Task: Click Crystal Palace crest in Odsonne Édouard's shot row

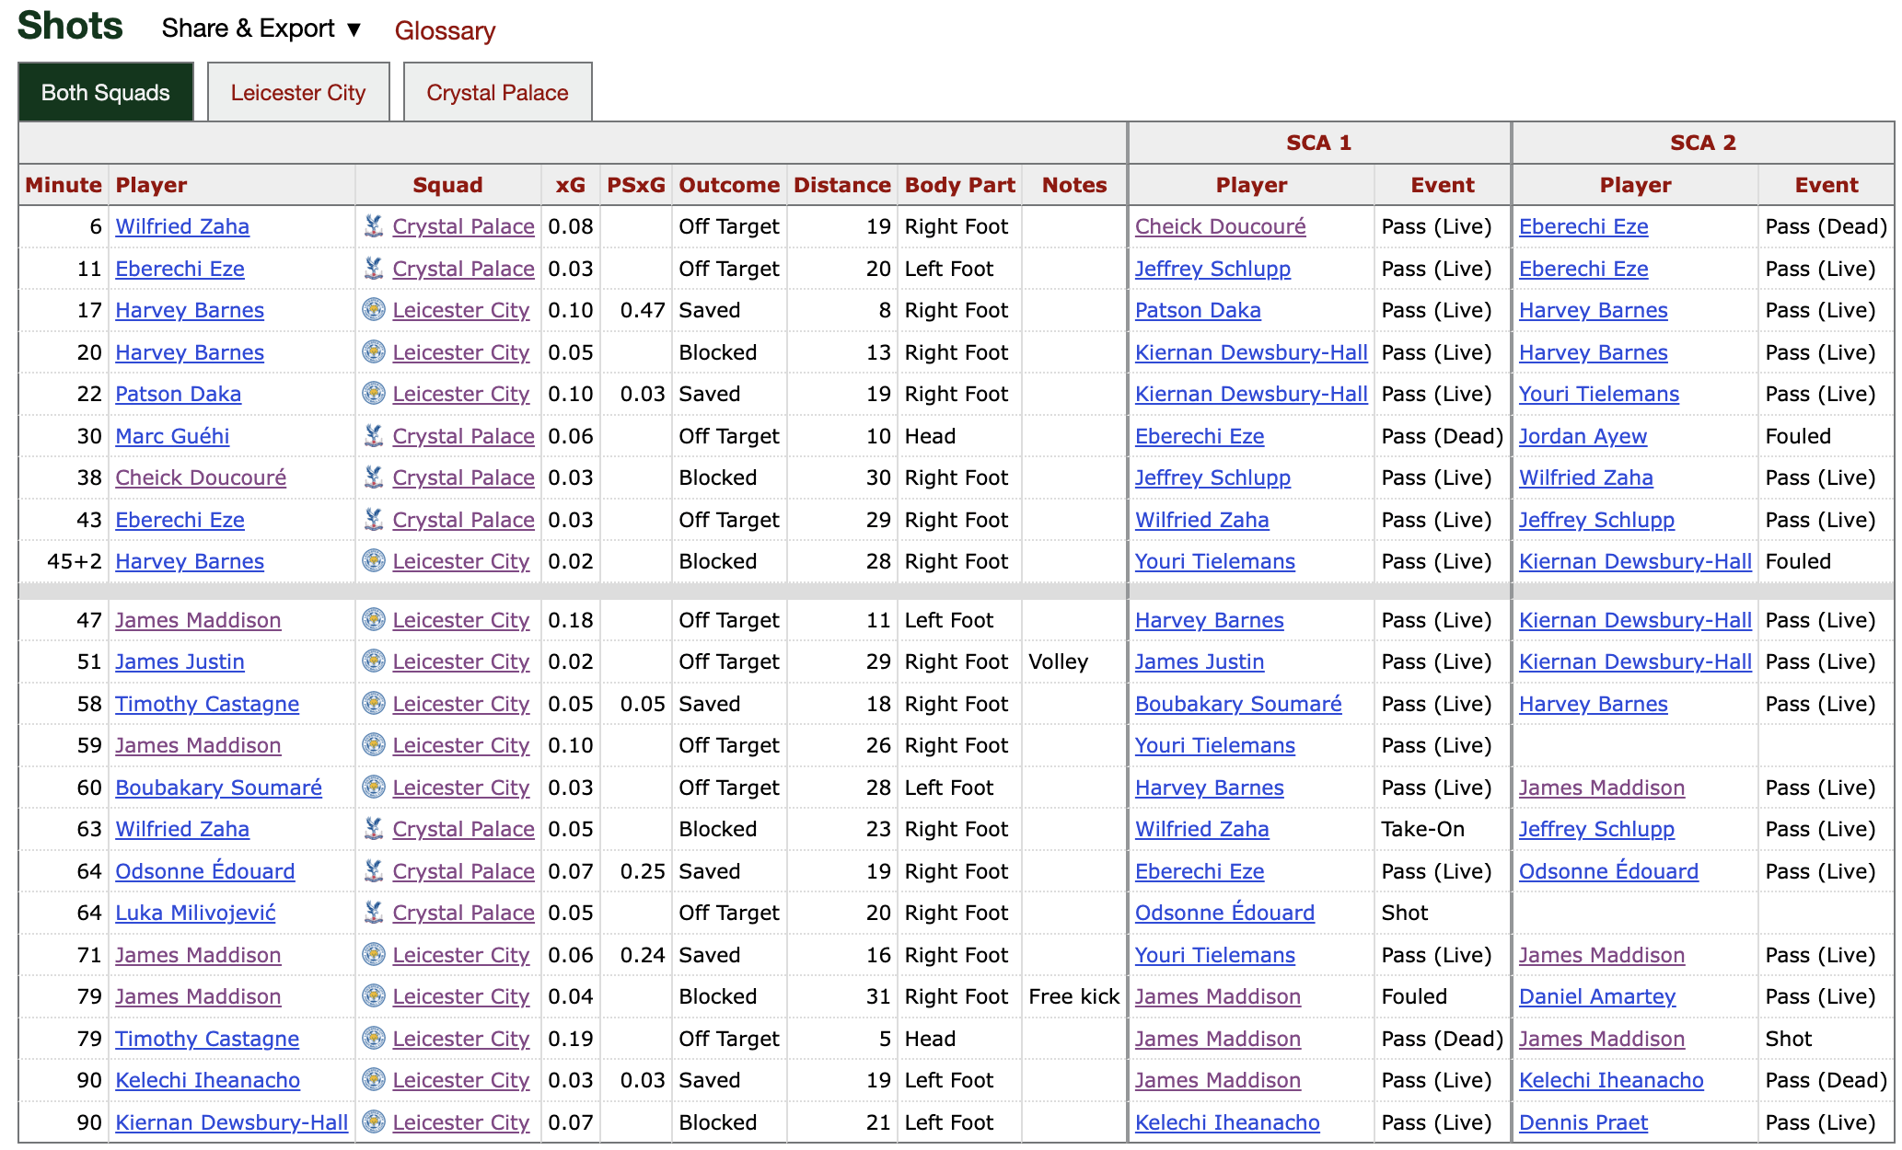Action: click(x=374, y=871)
